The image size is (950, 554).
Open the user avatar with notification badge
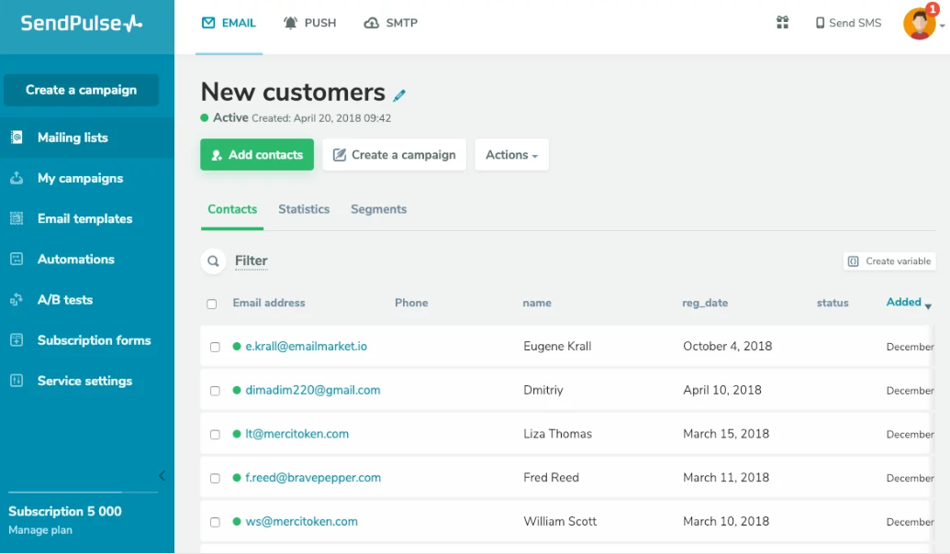[919, 24]
